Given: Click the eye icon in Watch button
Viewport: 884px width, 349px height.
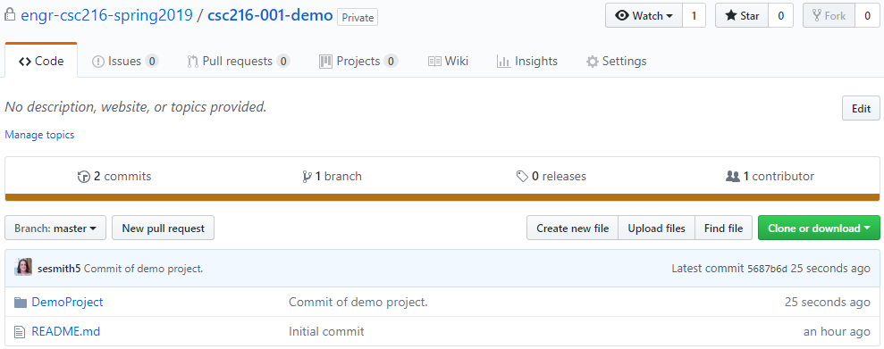Looking at the screenshot, I should (622, 16).
